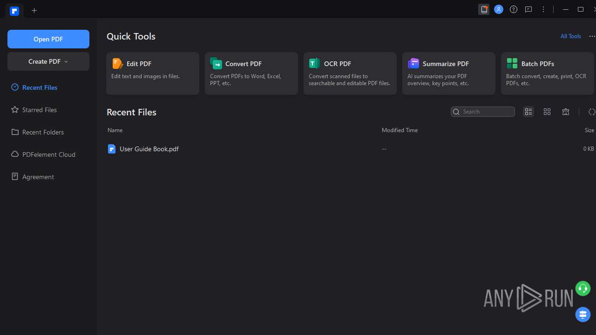Open the Batch PDFs quick tool
Image resolution: width=596 pixels, height=335 pixels.
[x=548, y=74]
